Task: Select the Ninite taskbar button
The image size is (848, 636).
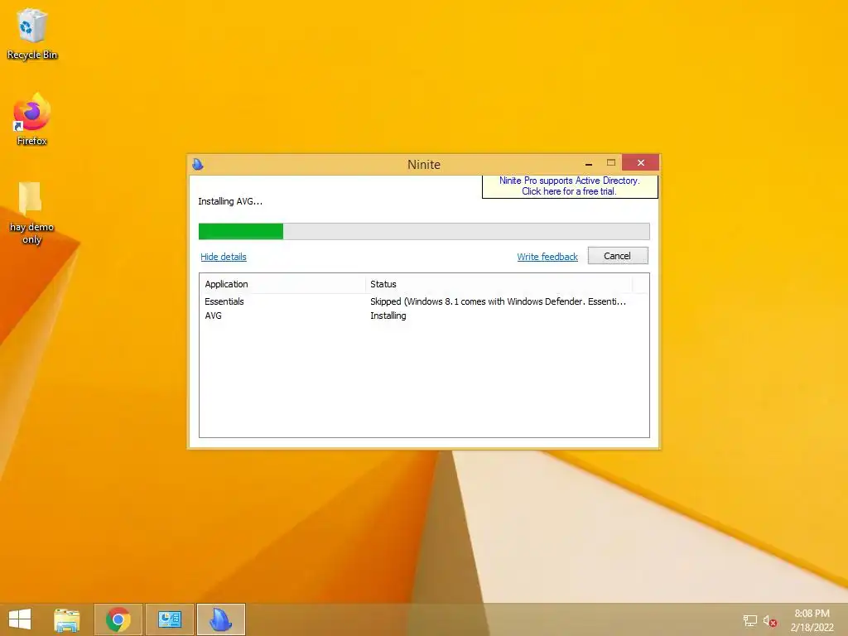Action: pos(221,619)
